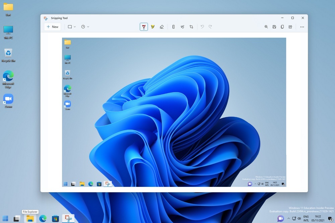335x223 pixels.
Task: Share the captured snip
Action: [290, 27]
